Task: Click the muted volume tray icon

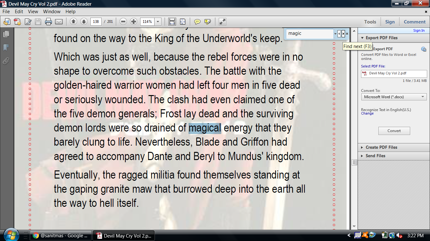Action: [x=399, y=235]
